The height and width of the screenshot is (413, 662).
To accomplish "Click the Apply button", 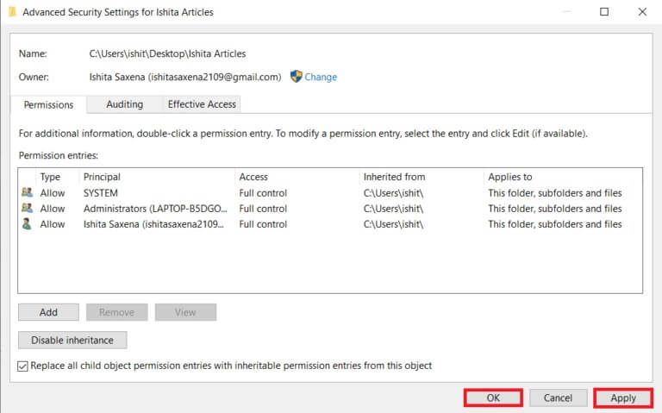I will click(x=623, y=397).
